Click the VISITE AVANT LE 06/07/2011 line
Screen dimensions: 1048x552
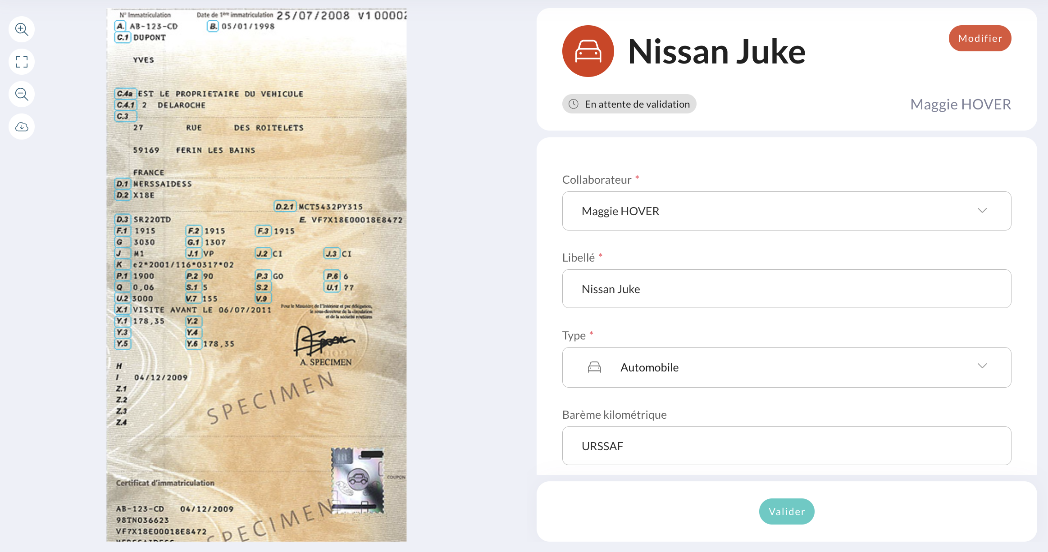coord(202,310)
